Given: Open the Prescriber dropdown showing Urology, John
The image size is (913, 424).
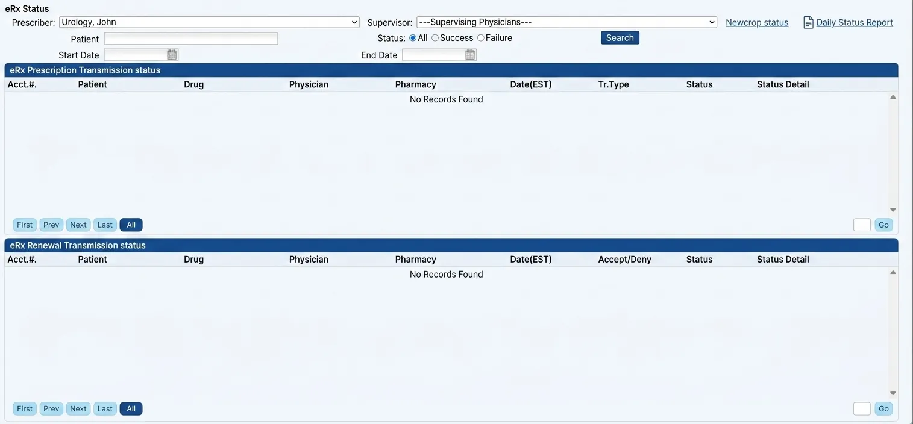Looking at the screenshot, I should point(209,22).
